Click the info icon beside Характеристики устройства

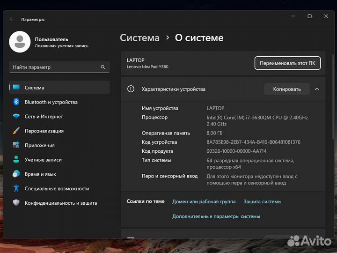click(131, 89)
